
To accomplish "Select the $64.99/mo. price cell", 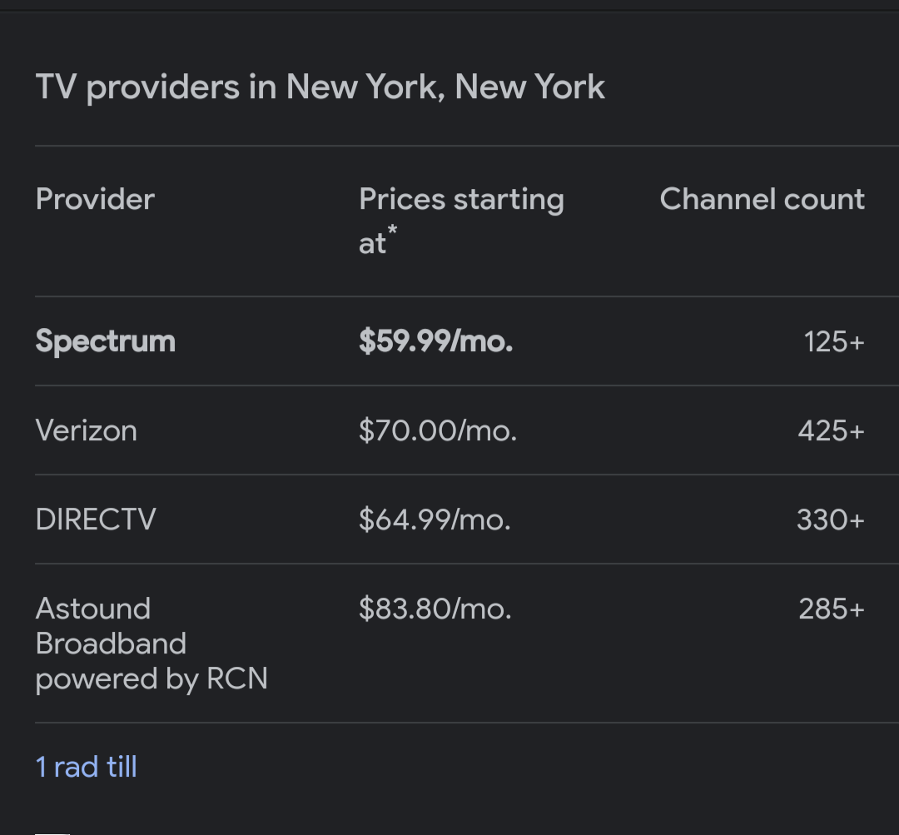I will point(435,519).
